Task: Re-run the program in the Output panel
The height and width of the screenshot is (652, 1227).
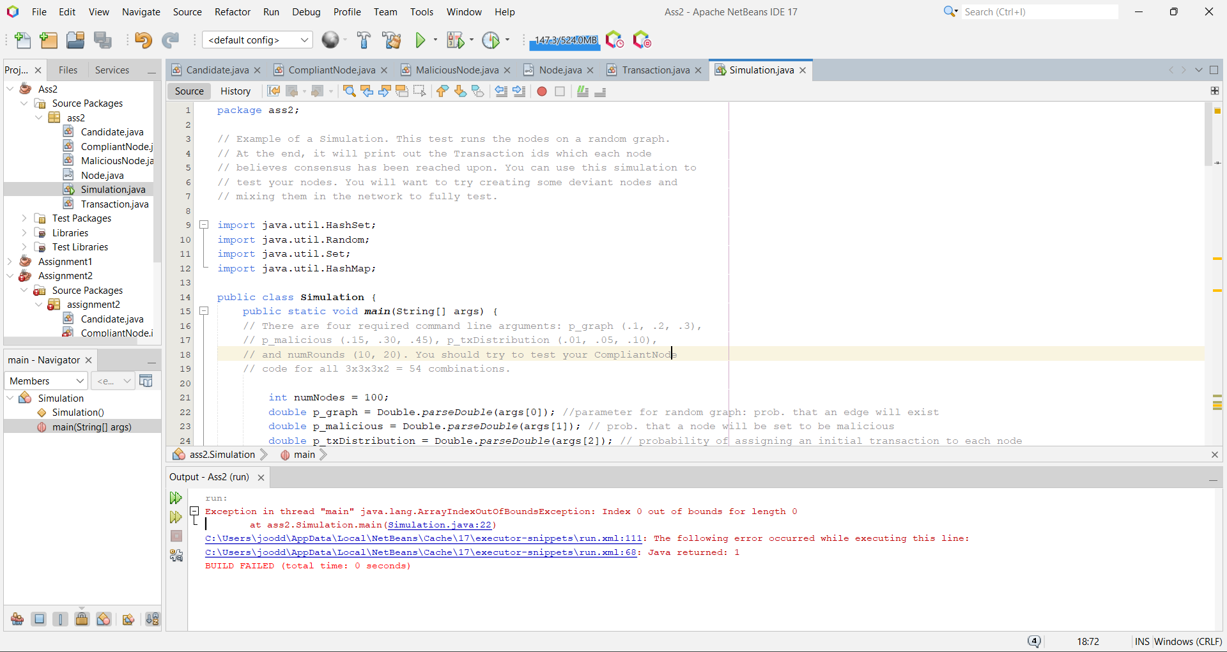Action: click(176, 498)
